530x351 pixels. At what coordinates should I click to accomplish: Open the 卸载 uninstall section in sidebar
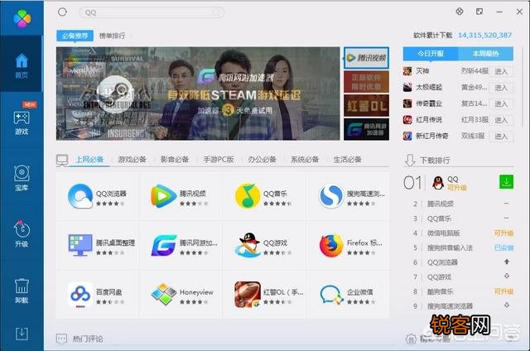[x=22, y=290]
